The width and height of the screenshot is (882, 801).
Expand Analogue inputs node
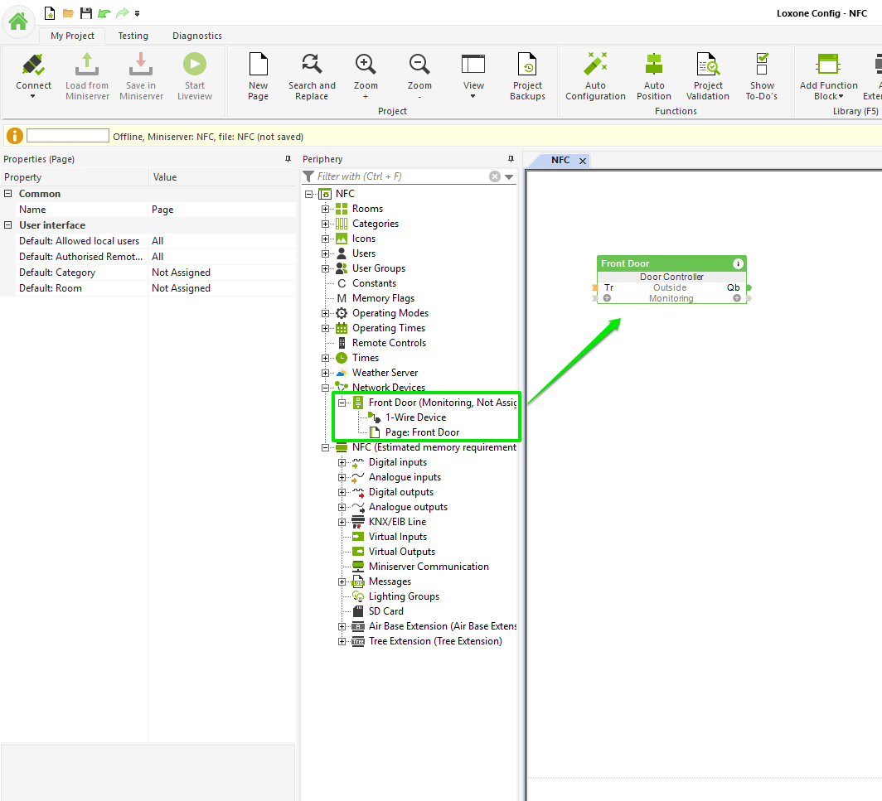tap(342, 477)
